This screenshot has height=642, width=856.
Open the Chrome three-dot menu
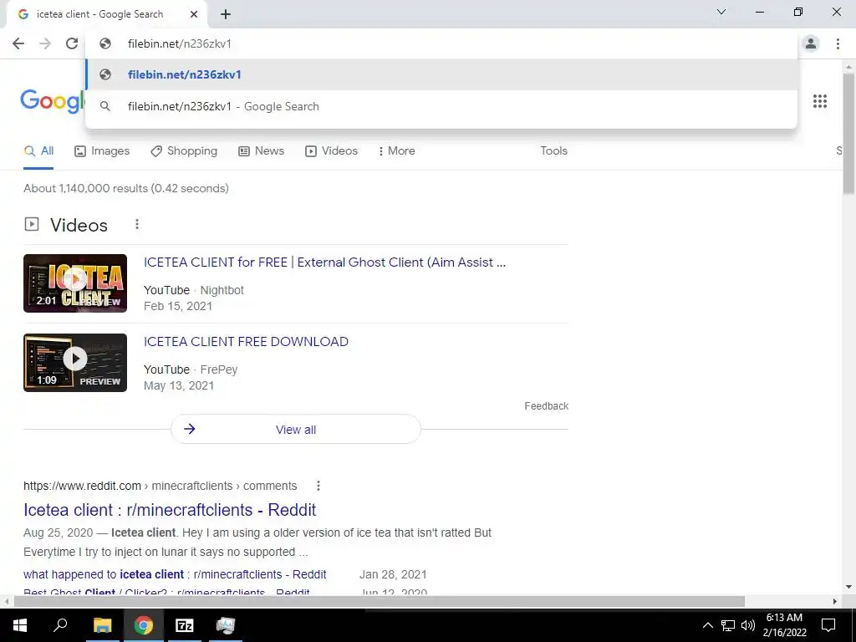[838, 43]
